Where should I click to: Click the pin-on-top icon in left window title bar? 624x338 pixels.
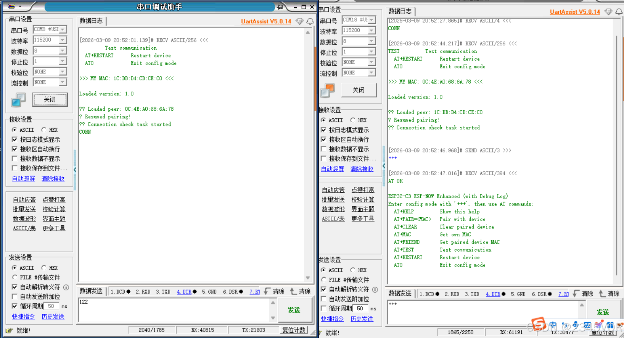tap(280, 7)
